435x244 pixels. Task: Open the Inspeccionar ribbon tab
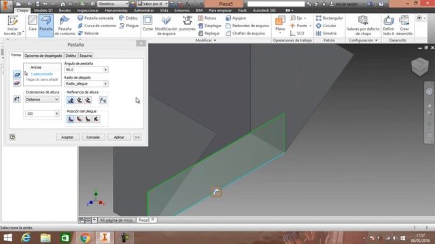tap(88, 10)
